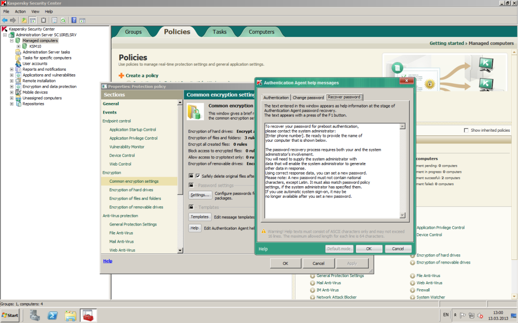518x323 pixels.
Task: Click the Kaspersky Security Center root icon
Action: coord(5,29)
